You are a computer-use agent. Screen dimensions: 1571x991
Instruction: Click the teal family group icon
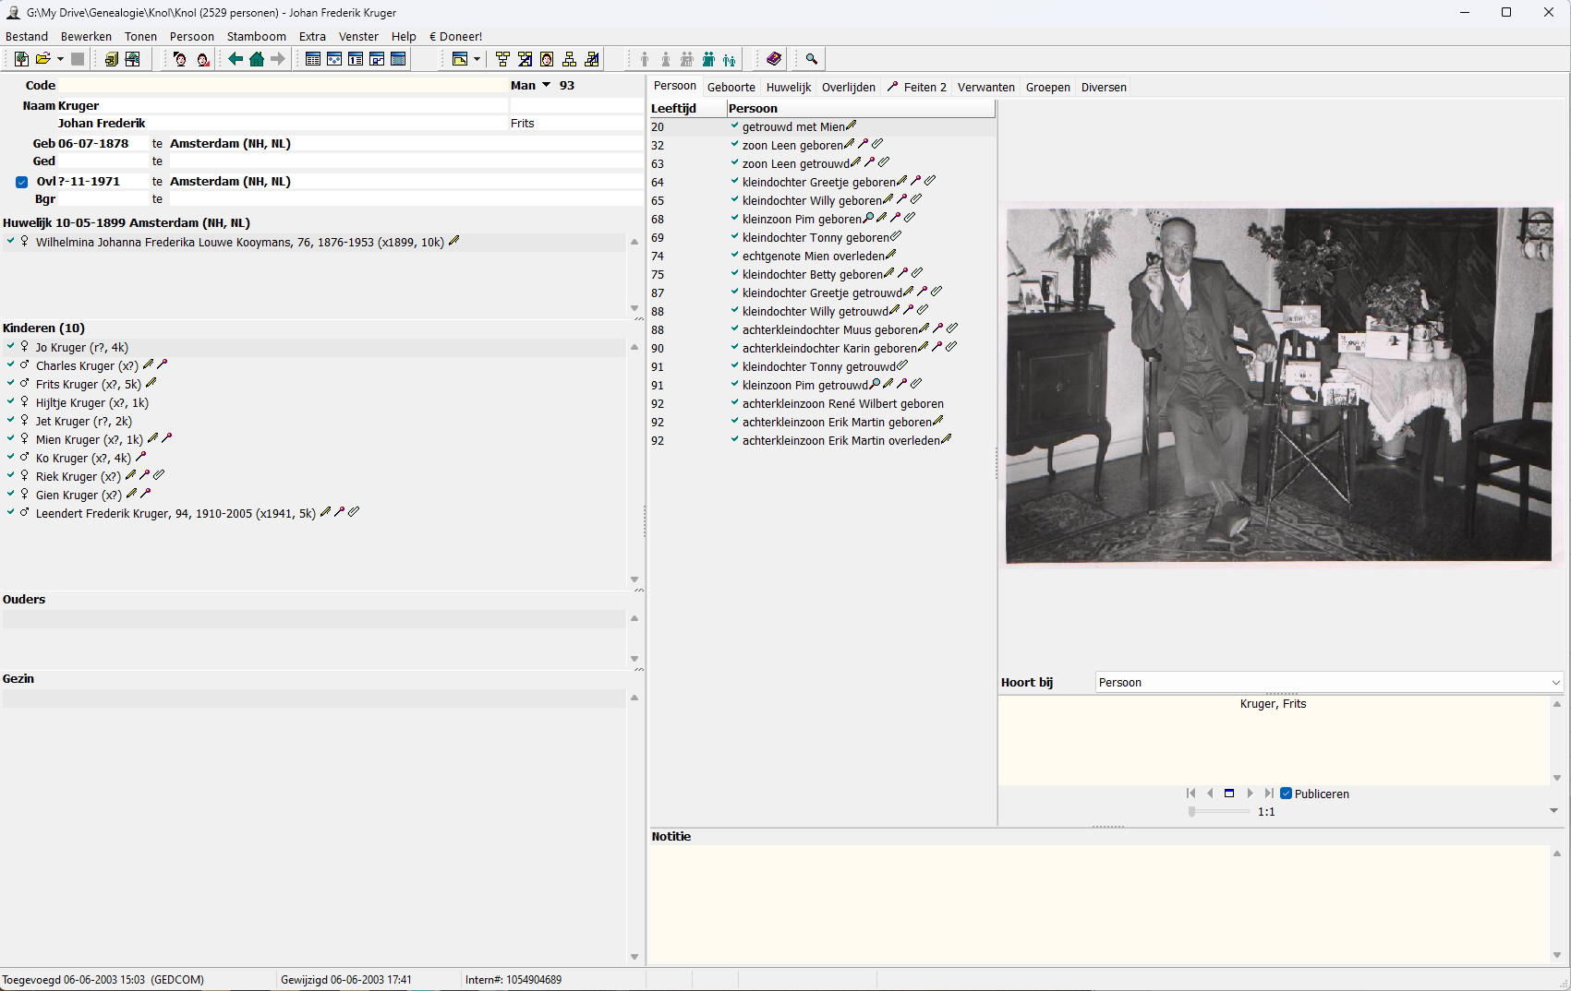(x=708, y=59)
